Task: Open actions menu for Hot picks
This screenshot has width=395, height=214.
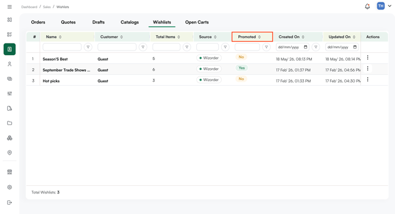Action: coord(367,79)
